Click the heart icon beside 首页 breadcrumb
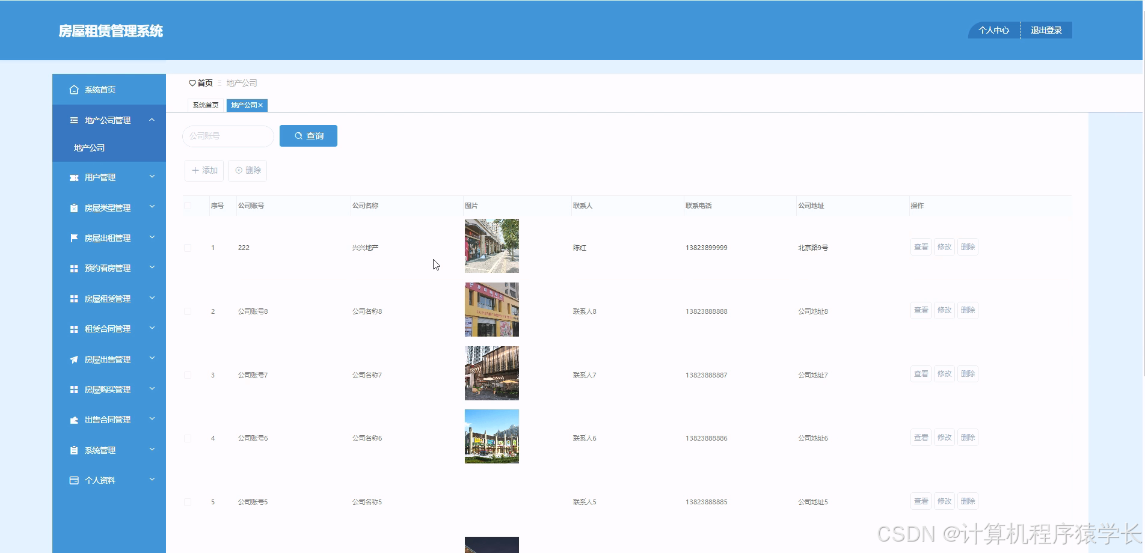 coord(192,83)
